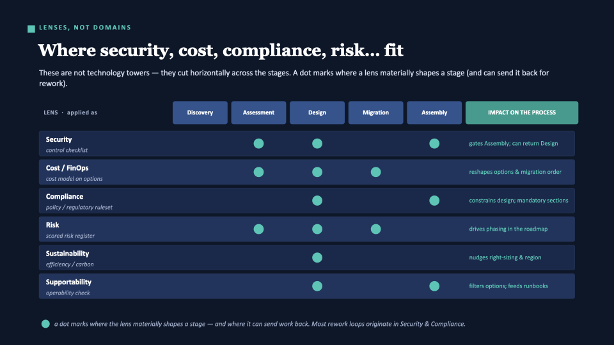Click the Sustainability row Design dot
Viewport: 614px width, 345px height.
click(x=317, y=257)
